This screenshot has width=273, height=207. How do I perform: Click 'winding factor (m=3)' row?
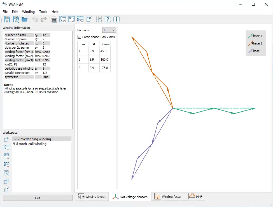27,60
